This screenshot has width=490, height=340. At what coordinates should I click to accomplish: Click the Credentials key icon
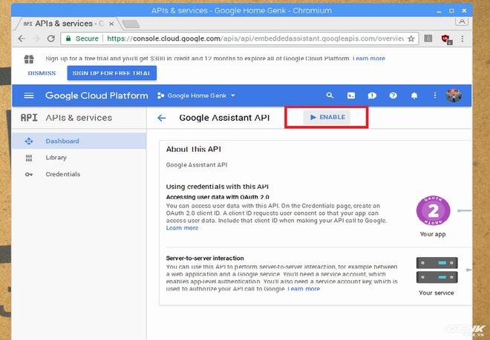(x=29, y=174)
